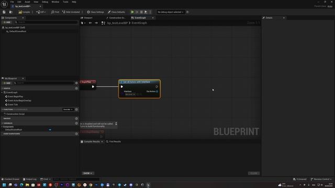Add new function with plus icon
Viewport: 335px width, 188px height.
[x=76, y=110]
